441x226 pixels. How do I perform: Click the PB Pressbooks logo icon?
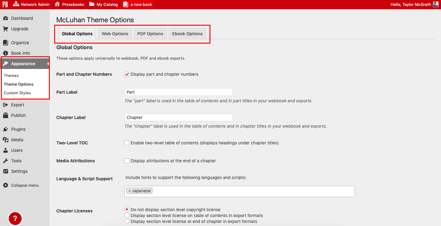click(x=5, y=4)
